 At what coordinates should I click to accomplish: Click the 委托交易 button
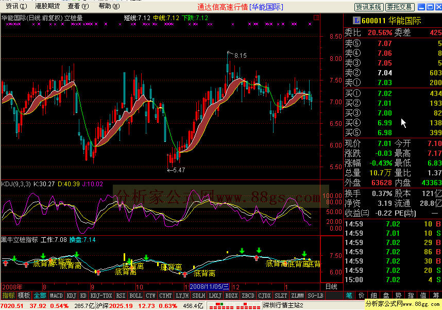[x=400, y=7]
